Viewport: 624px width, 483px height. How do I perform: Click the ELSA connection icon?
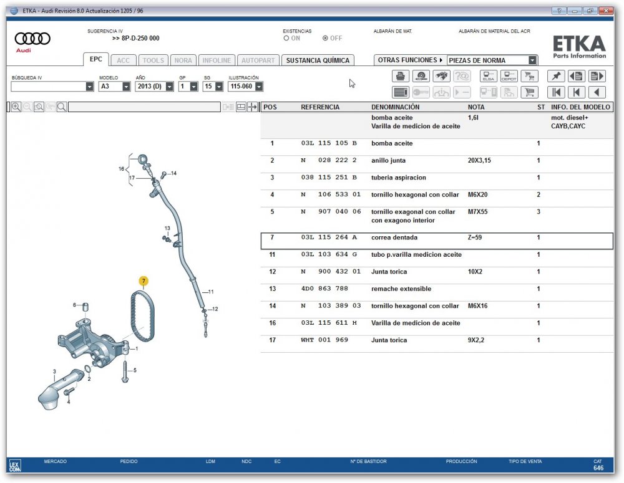coord(489,76)
